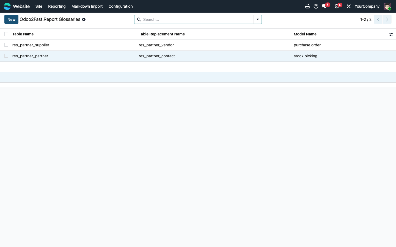Click the Website app logo icon
Viewport: 396px width, 247px height.
(x=7, y=6)
